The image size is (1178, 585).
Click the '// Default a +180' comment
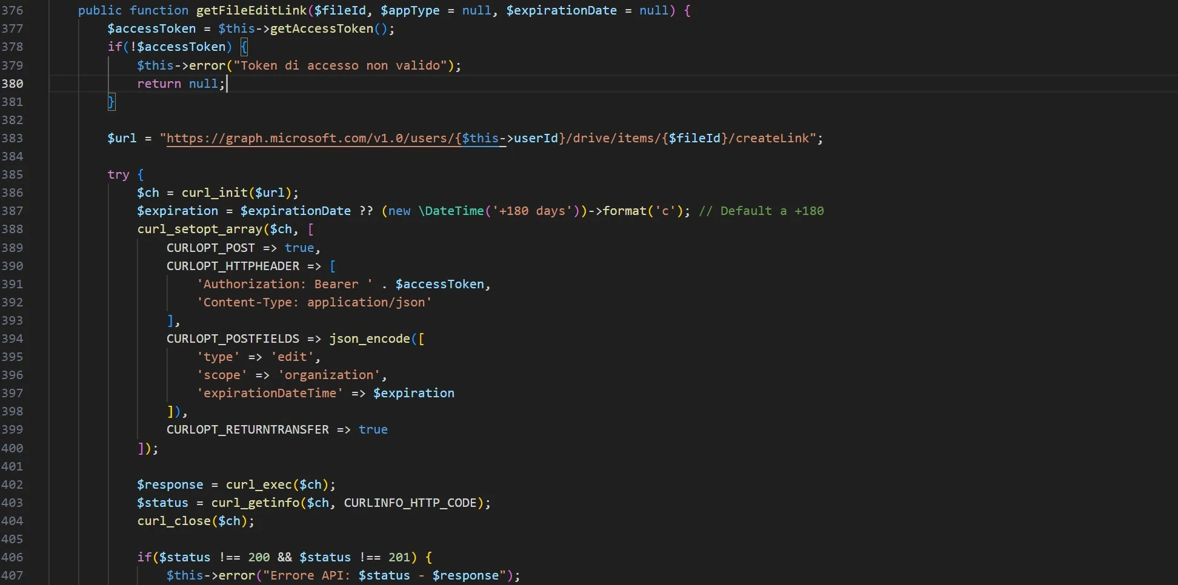(x=760, y=211)
